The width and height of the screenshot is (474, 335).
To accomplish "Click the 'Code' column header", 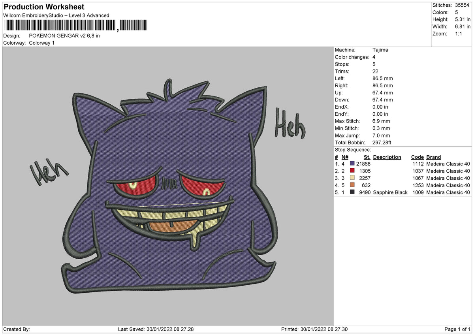I will tap(417, 157).
